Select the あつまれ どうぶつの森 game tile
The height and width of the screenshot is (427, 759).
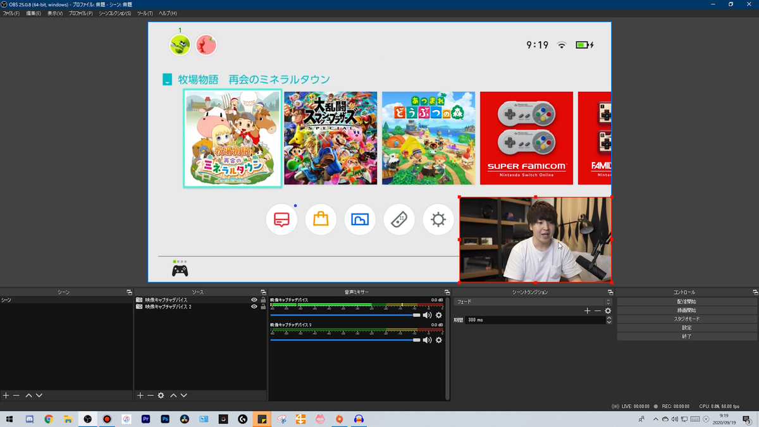point(429,138)
